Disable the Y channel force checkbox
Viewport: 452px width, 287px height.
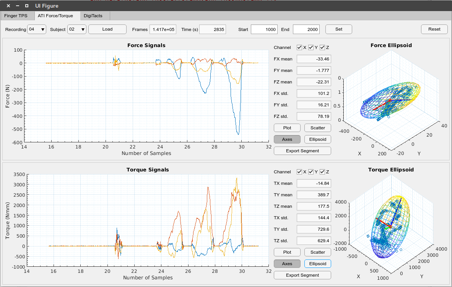311,47
